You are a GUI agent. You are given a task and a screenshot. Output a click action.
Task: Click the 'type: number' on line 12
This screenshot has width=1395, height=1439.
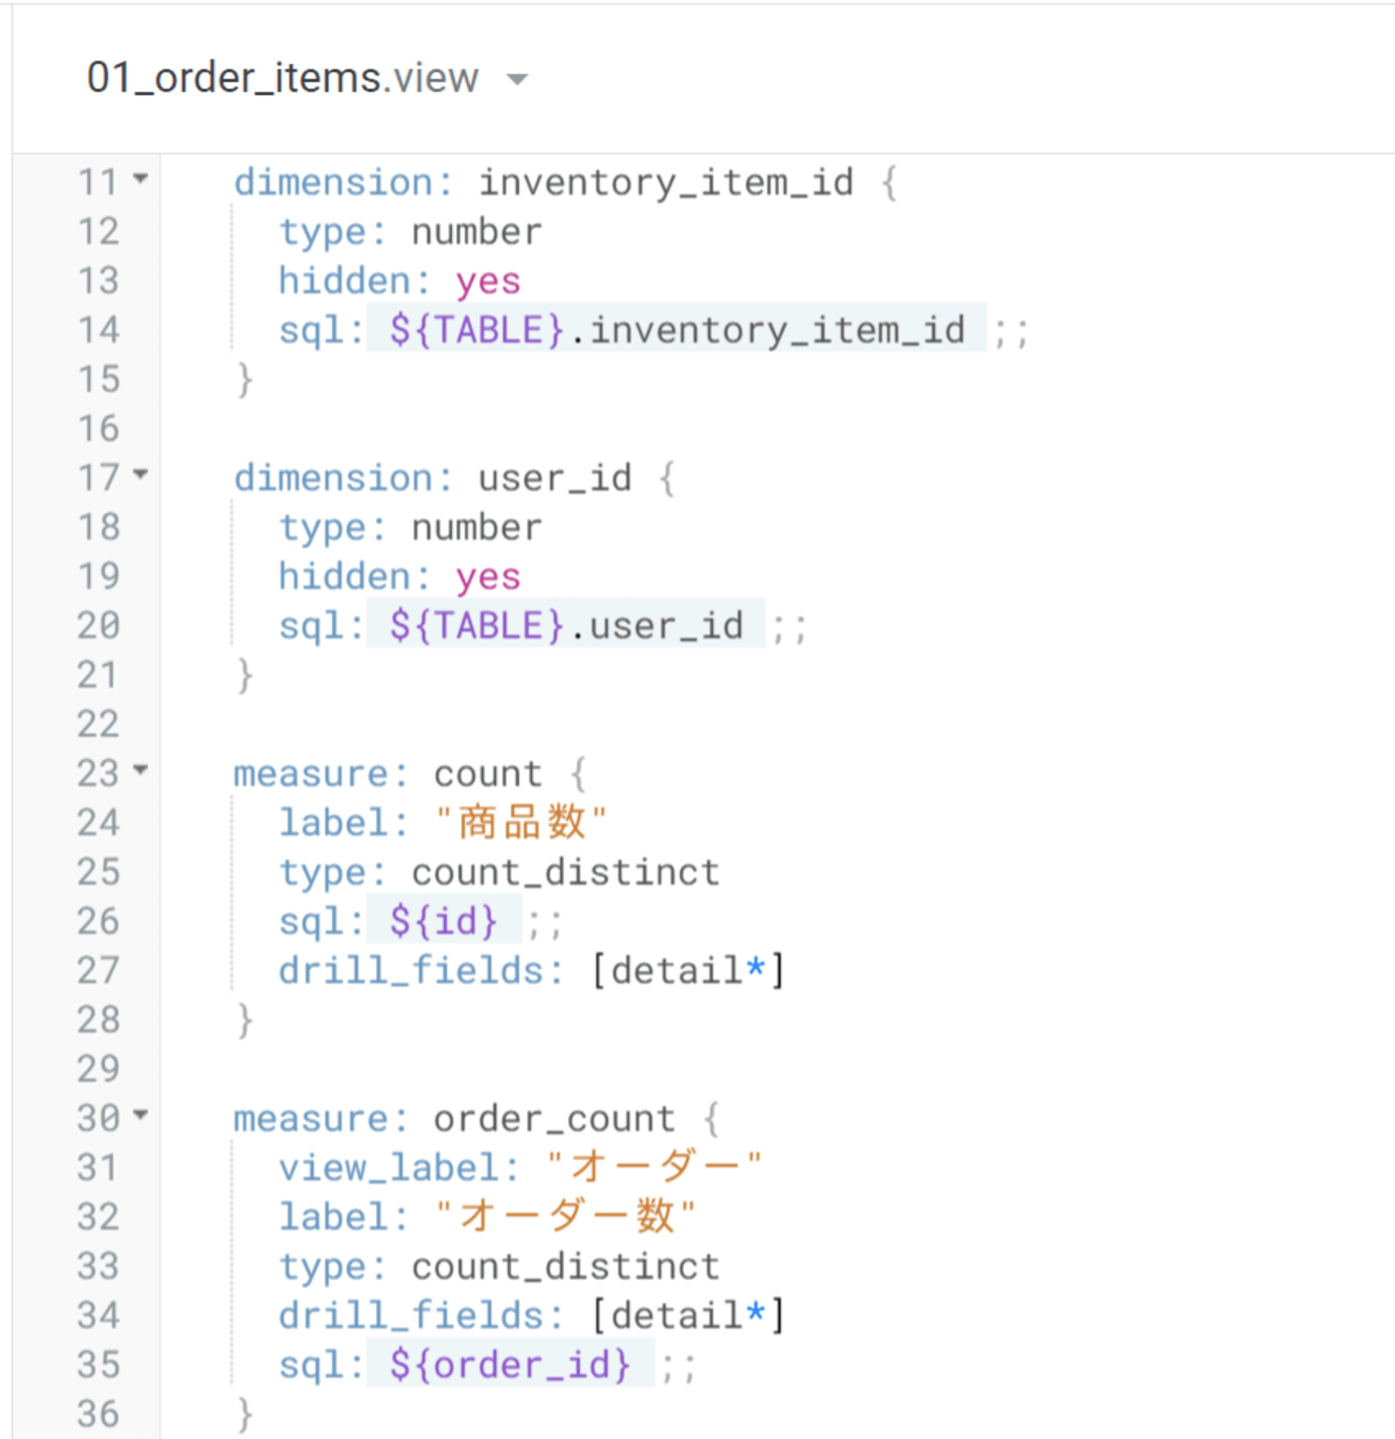coord(410,232)
